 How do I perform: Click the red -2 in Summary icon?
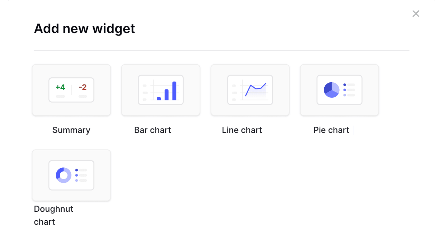[83, 87]
